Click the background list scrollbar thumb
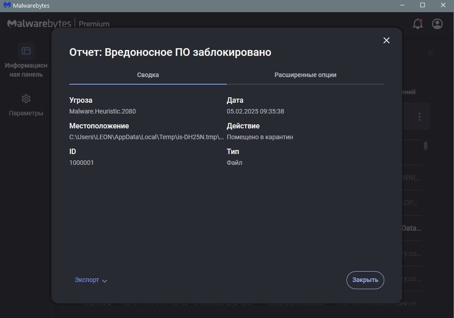This screenshot has height=318, width=454. click(425, 145)
